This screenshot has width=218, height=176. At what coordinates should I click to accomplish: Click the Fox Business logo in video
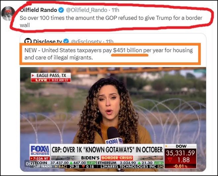(40, 150)
